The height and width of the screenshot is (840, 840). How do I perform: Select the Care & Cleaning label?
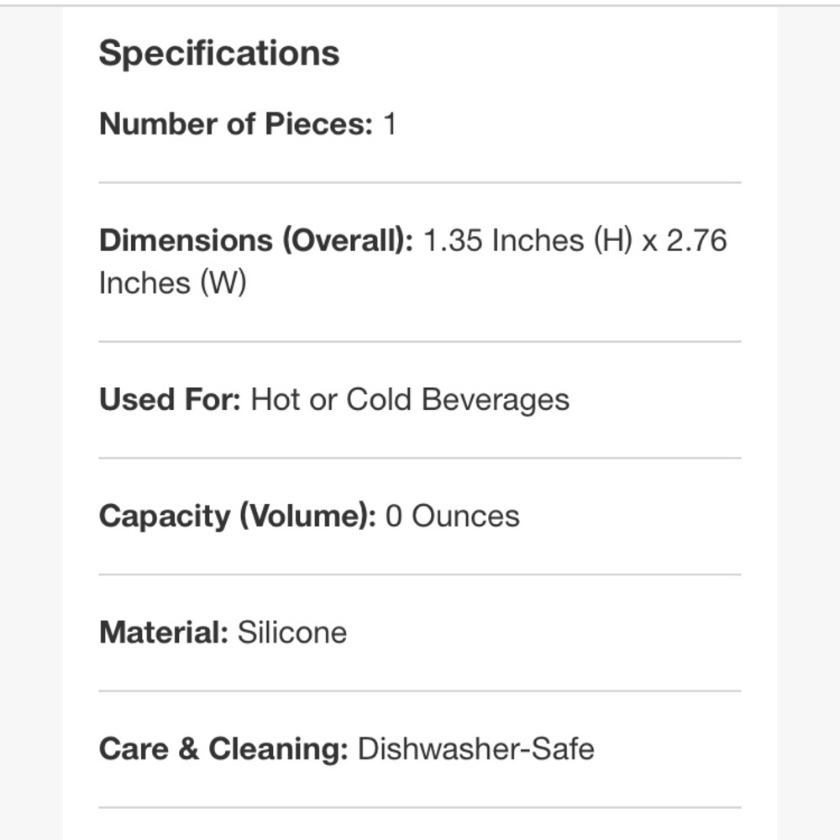pyautogui.click(x=223, y=749)
